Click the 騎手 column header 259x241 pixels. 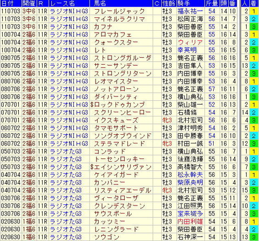click(x=190, y=3)
